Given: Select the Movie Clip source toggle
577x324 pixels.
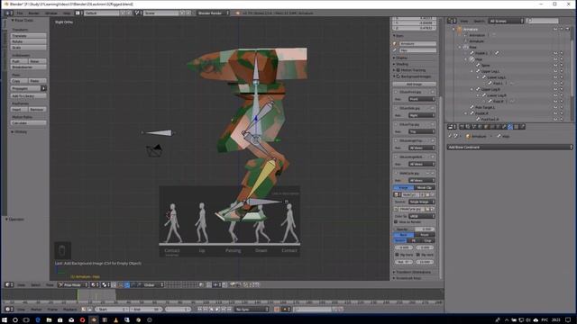Looking at the screenshot, I should click(425, 187).
